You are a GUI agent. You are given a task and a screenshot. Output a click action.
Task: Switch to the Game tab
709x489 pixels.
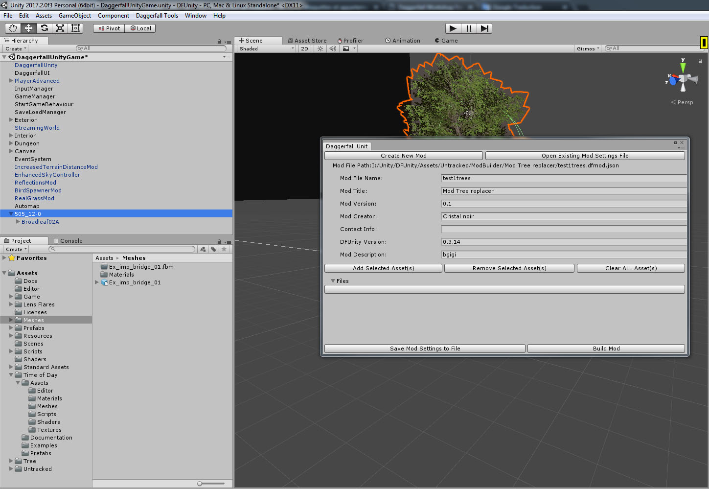446,41
